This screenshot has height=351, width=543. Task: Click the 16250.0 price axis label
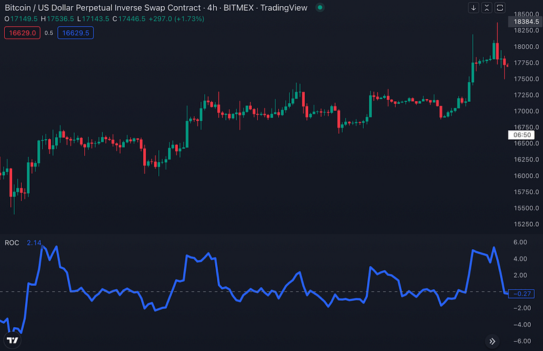527,160
